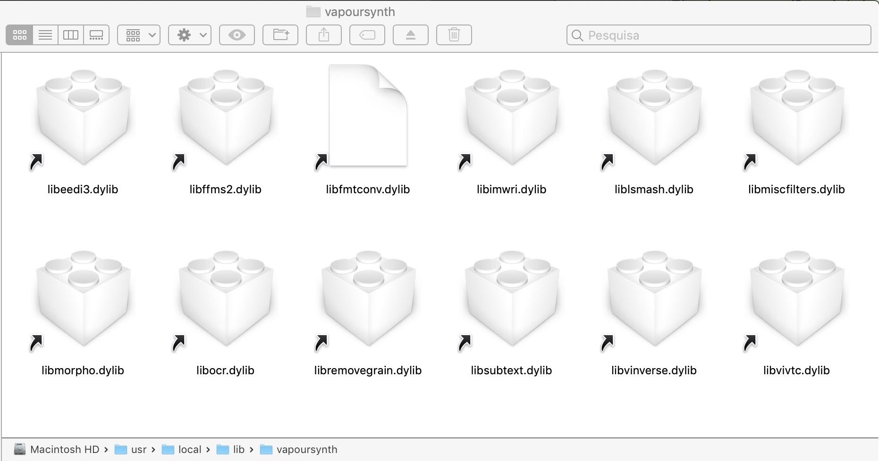The width and height of the screenshot is (879, 461).
Task: Click the libeedi3.dylib filename label
Action: pos(83,189)
